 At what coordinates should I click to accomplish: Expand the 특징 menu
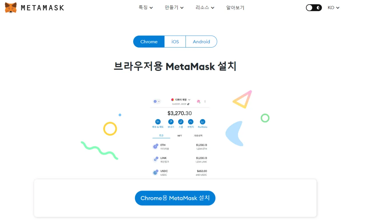click(x=146, y=8)
